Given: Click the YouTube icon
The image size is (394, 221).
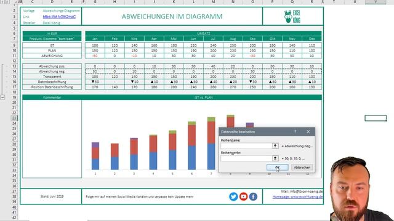Looking at the screenshot, I should tap(243, 196).
